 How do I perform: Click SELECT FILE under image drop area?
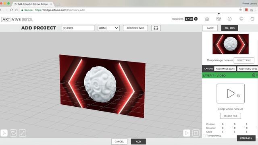244,60
